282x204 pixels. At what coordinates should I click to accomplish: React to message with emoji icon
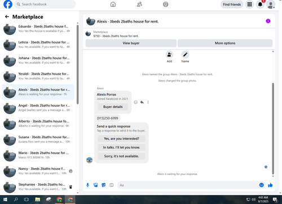(x=135, y=102)
